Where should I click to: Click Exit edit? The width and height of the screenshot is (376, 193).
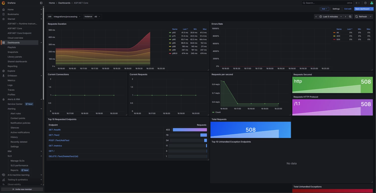tap(348, 9)
